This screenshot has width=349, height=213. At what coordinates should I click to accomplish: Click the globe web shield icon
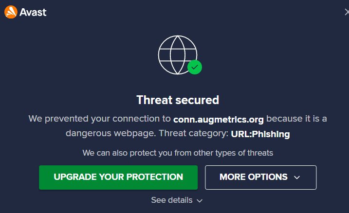tap(178, 54)
